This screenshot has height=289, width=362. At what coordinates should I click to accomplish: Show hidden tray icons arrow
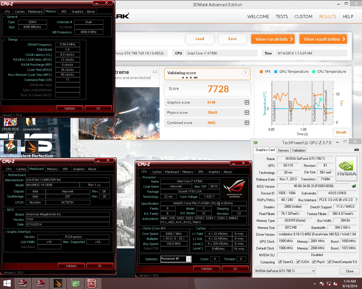tap(315, 284)
